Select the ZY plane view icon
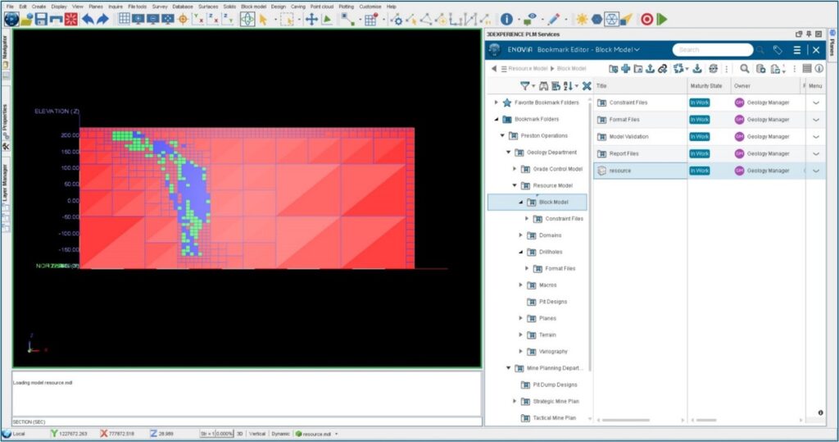 click(x=228, y=20)
